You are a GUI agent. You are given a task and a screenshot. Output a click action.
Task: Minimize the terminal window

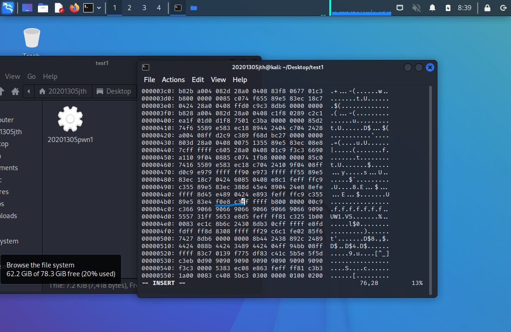(x=408, y=67)
